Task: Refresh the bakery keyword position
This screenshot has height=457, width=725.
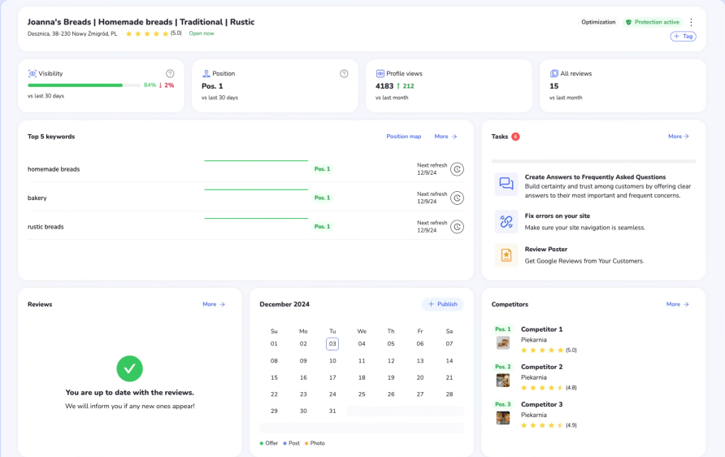Action: coord(457,198)
